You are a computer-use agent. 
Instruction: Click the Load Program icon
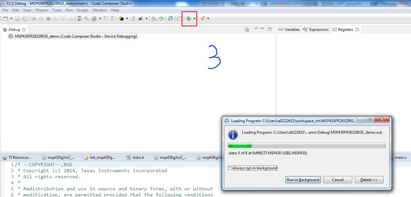94,19
